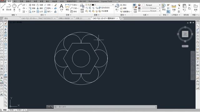
Task: Select the Polyline tool in the ribbon
Action: [x=9, y=7]
